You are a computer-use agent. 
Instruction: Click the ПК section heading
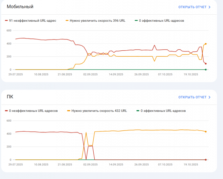pyautogui.click(x=10, y=96)
